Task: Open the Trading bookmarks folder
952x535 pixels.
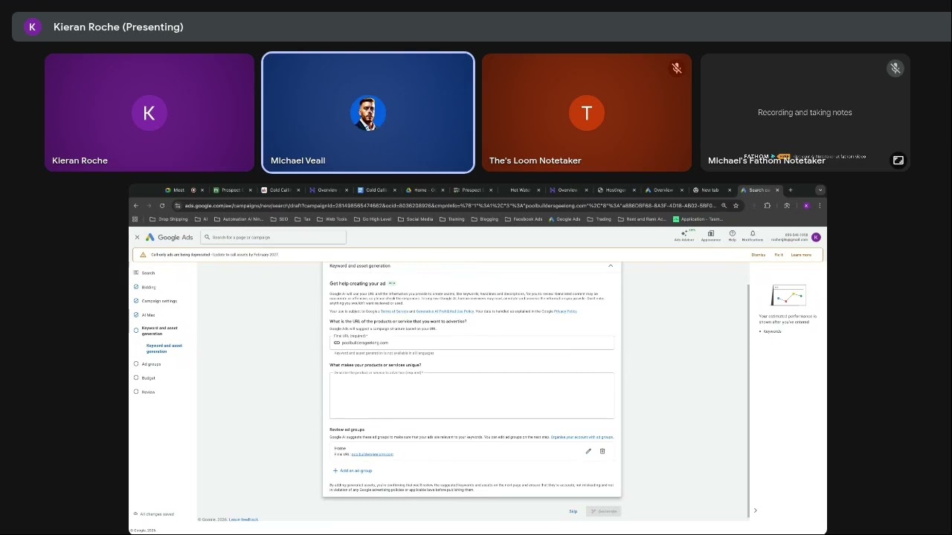Action: point(599,219)
